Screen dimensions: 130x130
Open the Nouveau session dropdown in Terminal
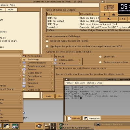pos(74,118)
